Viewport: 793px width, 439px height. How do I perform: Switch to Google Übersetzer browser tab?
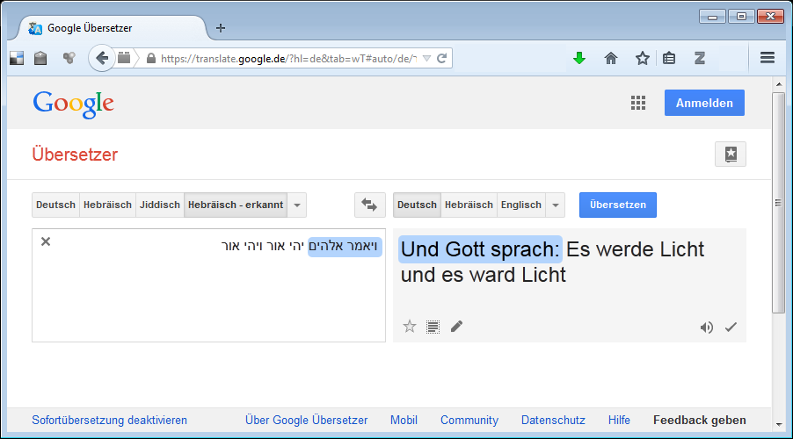[x=112, y=28]
